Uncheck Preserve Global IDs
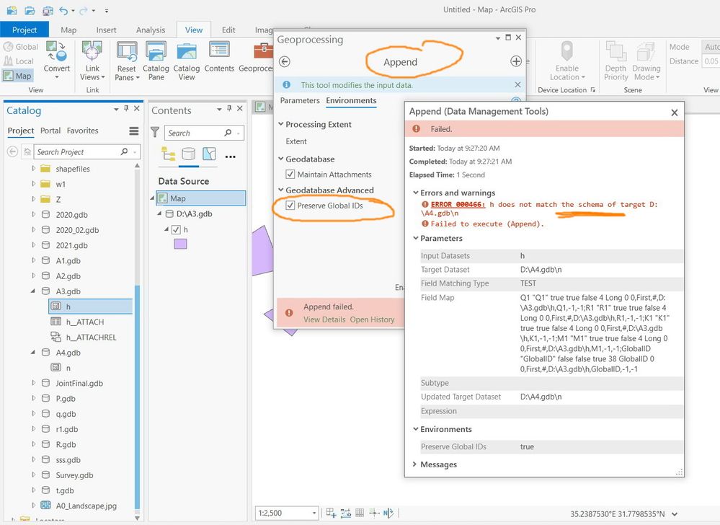720x525 pixels. click(290, 206)
